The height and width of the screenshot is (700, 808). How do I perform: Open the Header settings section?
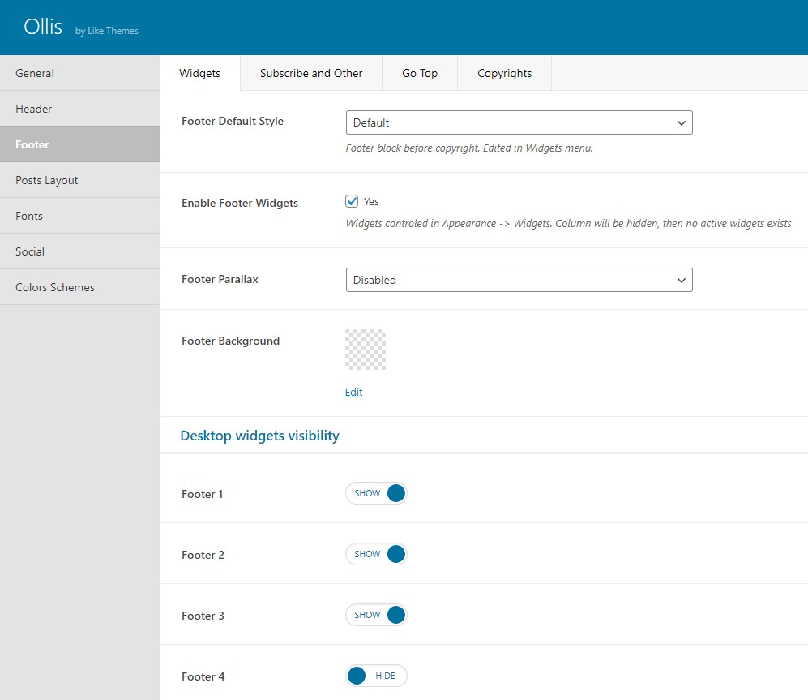[x=79, y=109]
